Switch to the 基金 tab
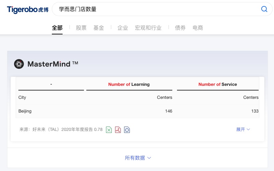Screen dimensions: 274x171 [x=99, y=28]
